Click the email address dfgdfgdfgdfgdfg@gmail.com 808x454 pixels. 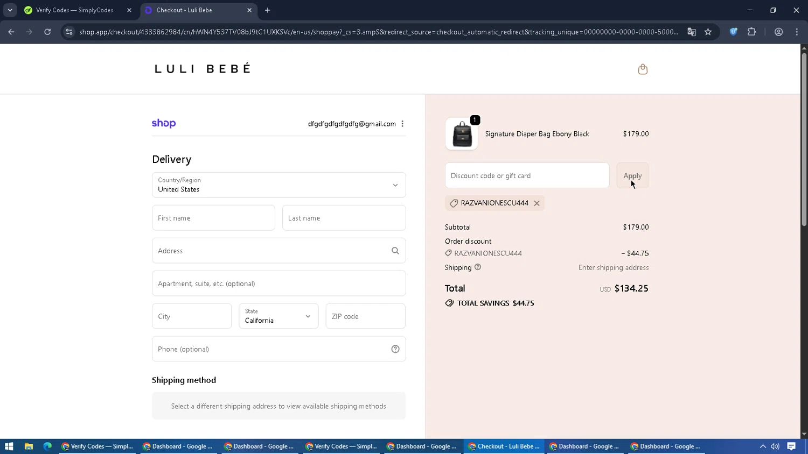click(352, 124)
